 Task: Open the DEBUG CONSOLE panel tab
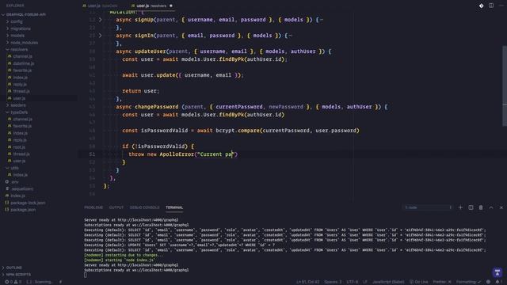click(144, 207)
